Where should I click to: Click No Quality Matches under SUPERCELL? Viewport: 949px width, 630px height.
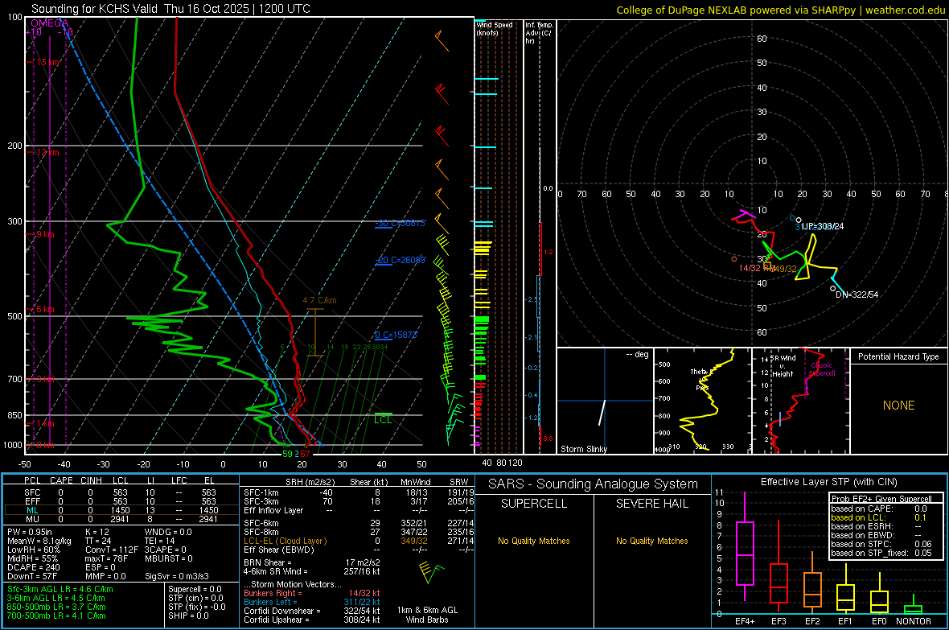coord(534,541)
